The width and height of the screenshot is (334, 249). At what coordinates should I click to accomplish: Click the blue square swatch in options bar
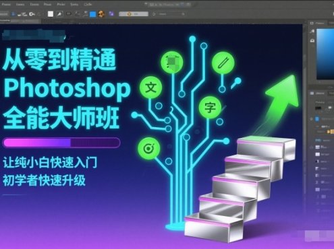pyautogui.click(x=92, y=14)
